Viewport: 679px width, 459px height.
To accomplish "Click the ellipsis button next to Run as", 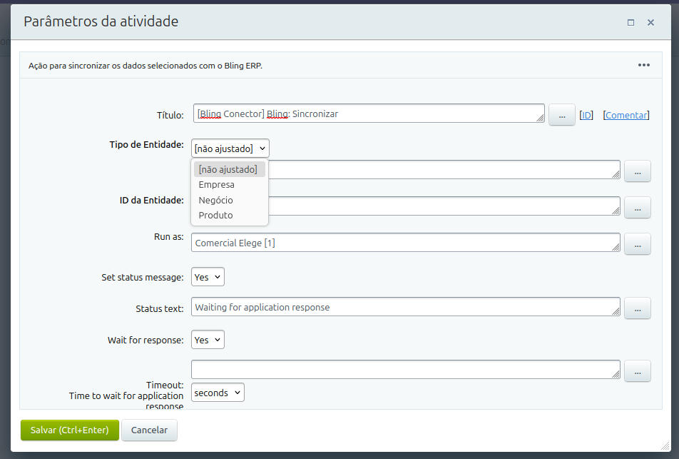I will pos(638,243).
